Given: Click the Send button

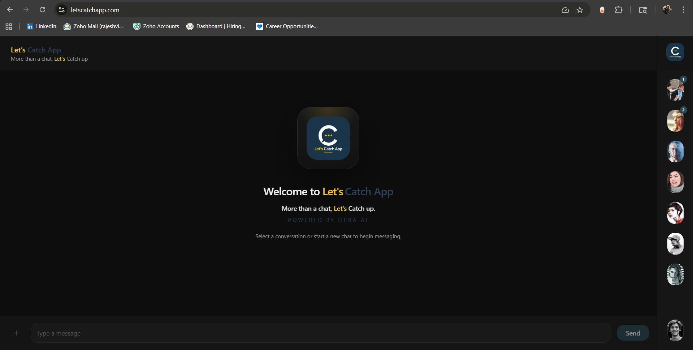Looking at the screenshot, I should pyautogui.click(x=633, y=333).
